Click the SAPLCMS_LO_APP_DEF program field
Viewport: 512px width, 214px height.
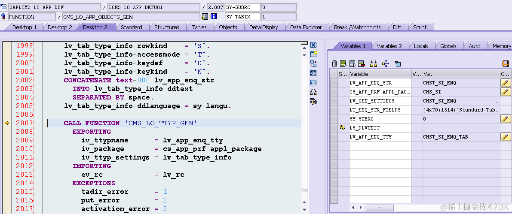(54, 7)
